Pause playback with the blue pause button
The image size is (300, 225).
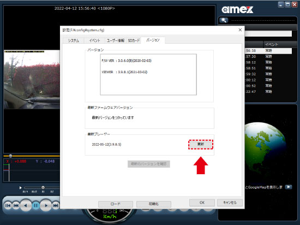[35, 205]
